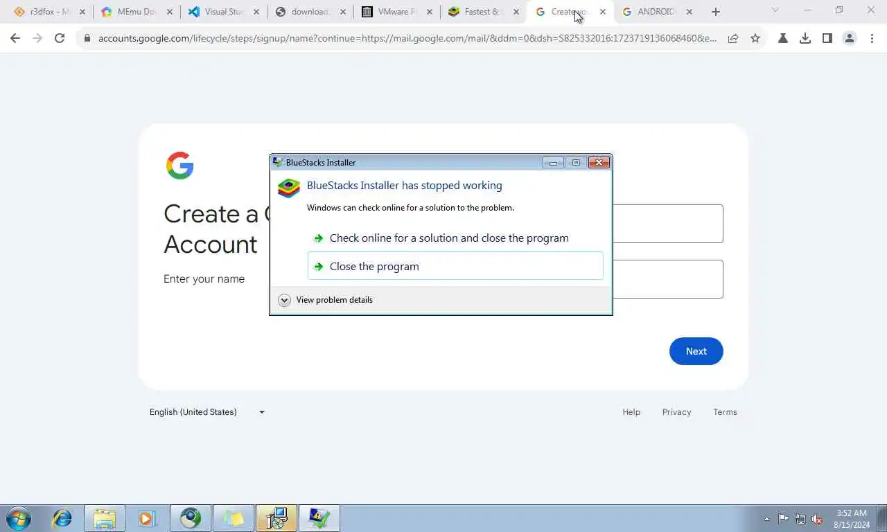Show hidden system tray icons

point(766,519)
